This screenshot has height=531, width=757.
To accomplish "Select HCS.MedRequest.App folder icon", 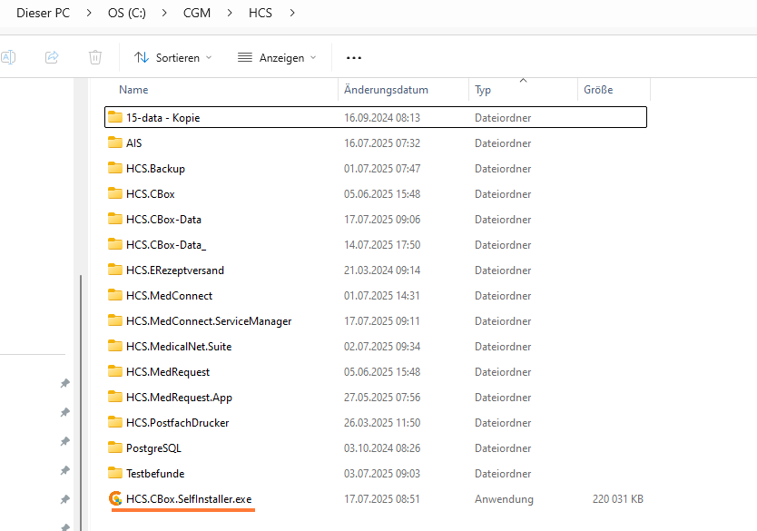I will (x=115, y=398).
